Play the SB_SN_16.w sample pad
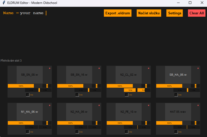This screenshot has width=207, height=137. (79, 75)
